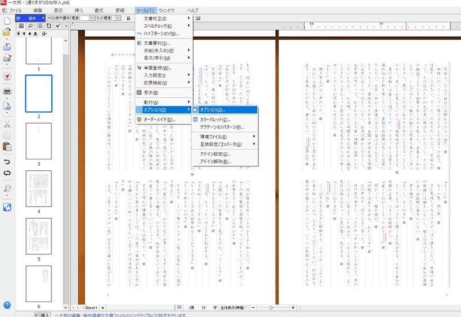Click the copy icon in left toolbar
Viewport: 461px width, 317px height.
pyautogui.click(x=7, y=135)
